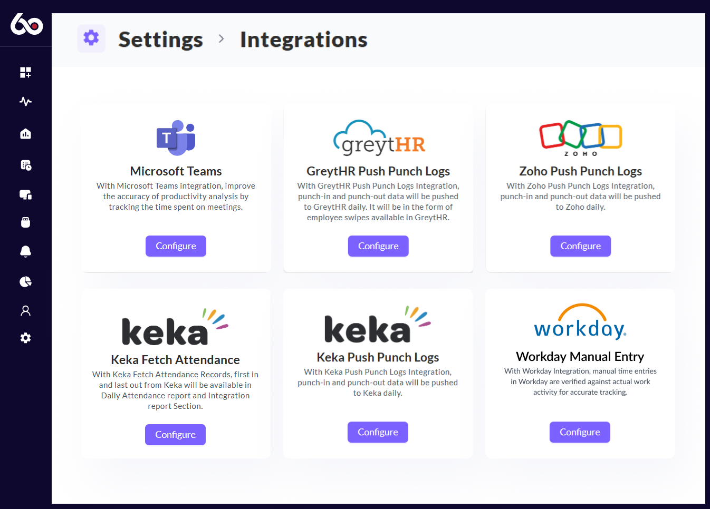Click the workday logo
This screenshot has height=509, width=710.
pyautogui.click(x=580, y=321)
